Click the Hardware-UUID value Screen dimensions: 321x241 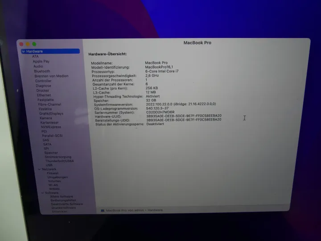pos(184,116)
